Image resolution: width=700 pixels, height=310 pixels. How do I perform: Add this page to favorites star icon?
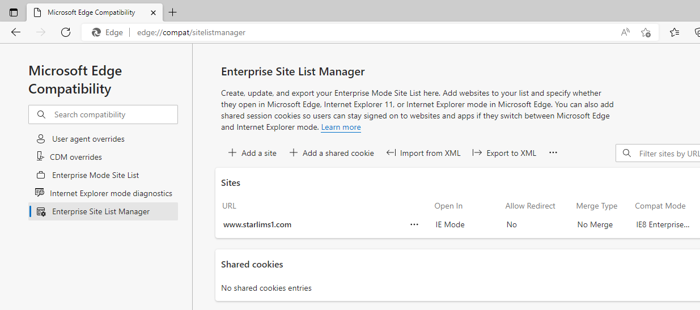646,32
